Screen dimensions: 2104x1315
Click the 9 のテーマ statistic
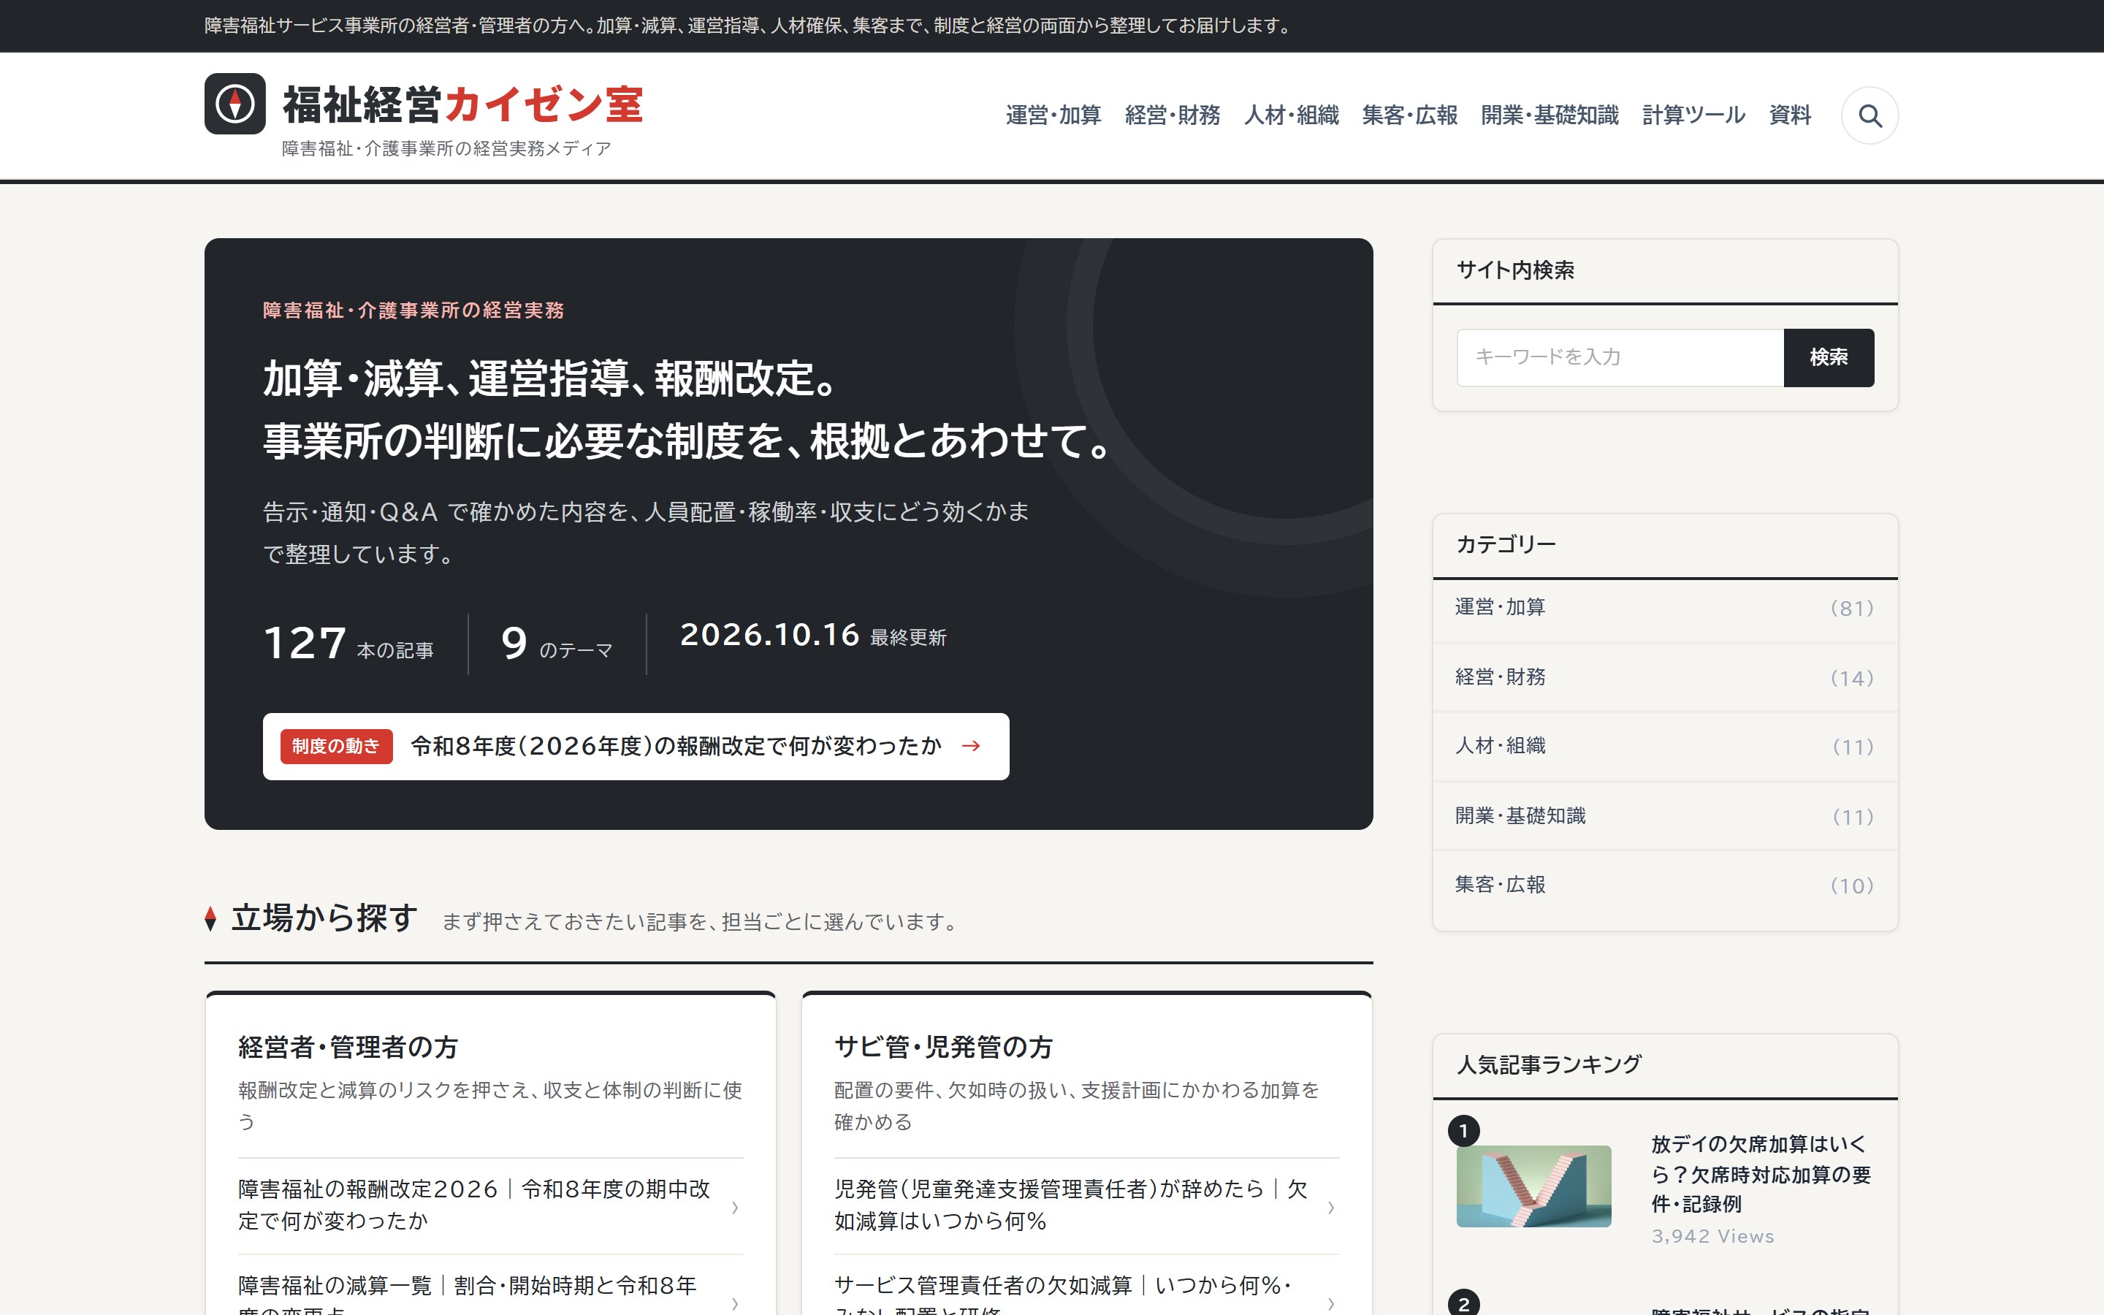[557, 644]
